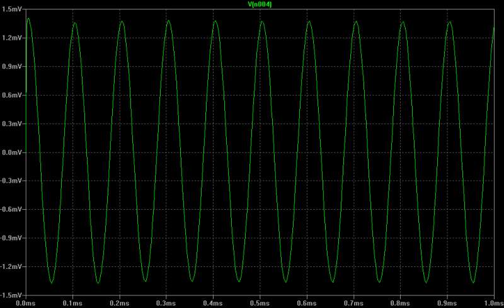Click the 0.7ms time axis label
Image resolution: width=504 pixels, height=308 pixels.
pyautogui.click(x=353, y=303)
